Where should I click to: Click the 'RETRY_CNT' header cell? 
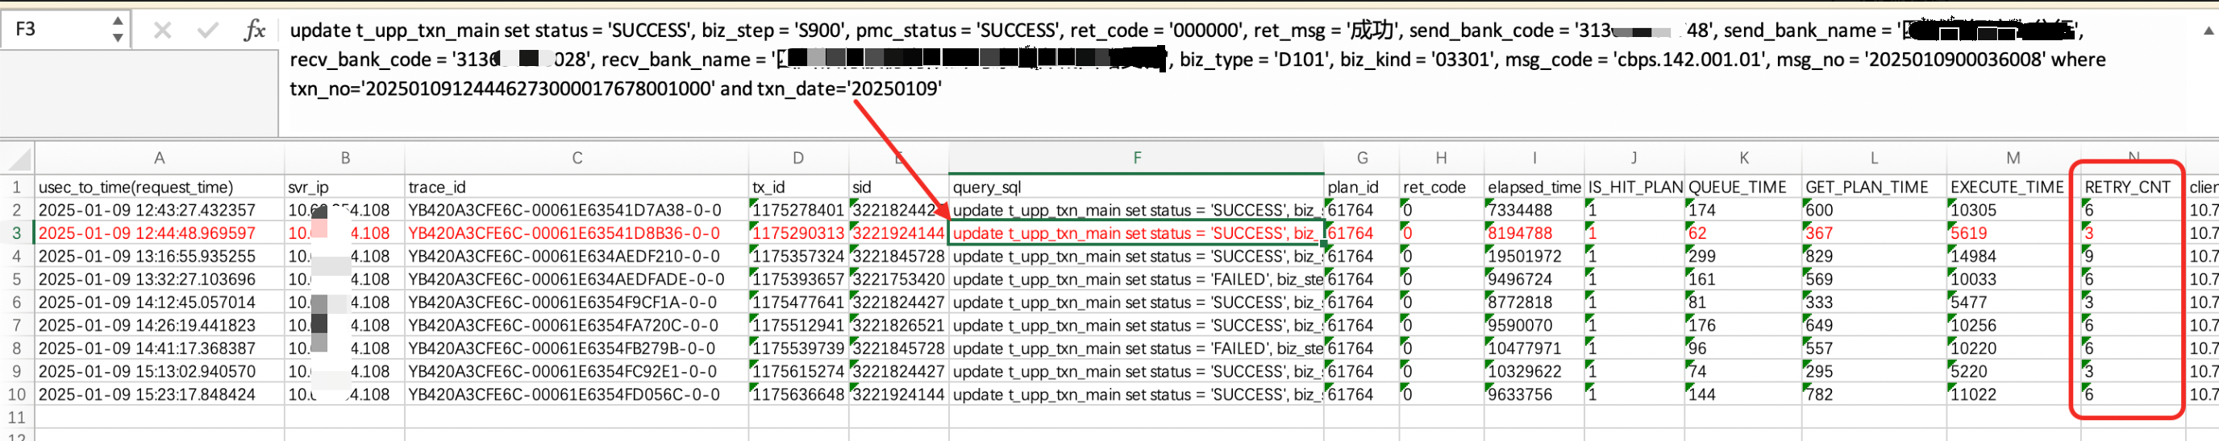[x=2133, y=188]
